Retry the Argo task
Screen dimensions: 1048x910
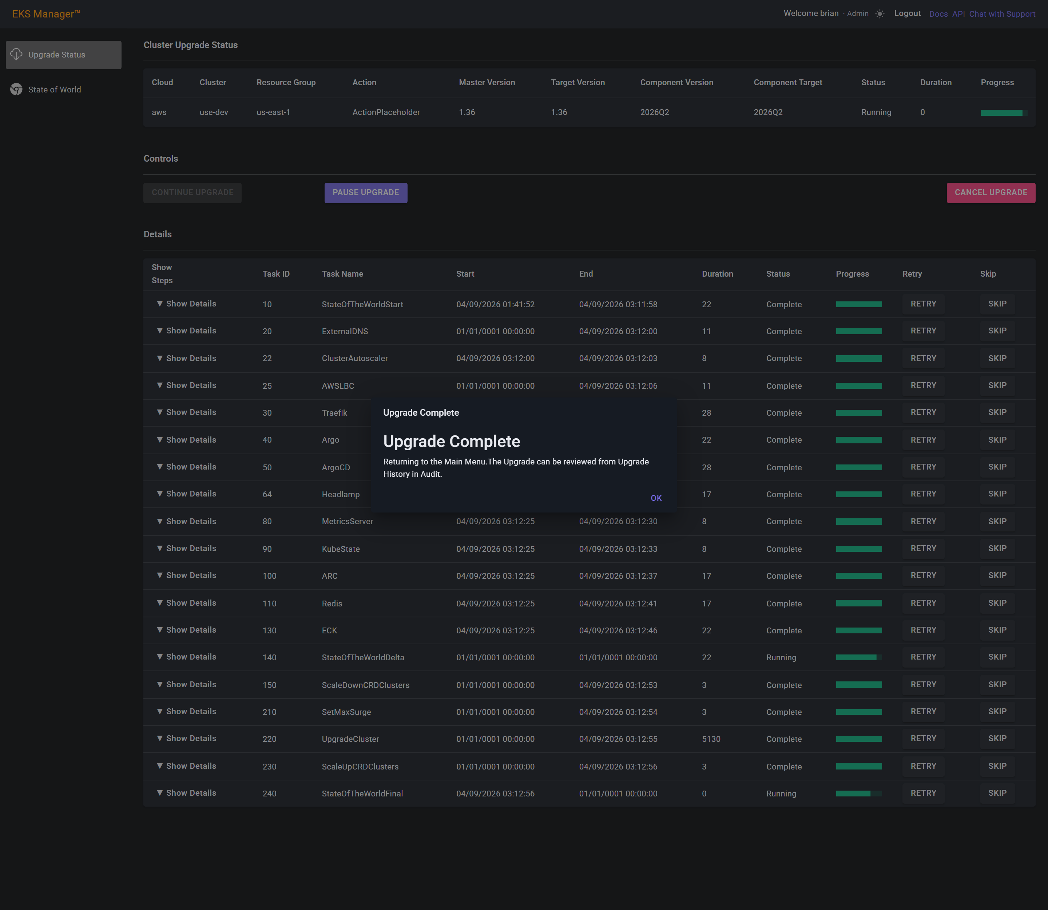point(923,440)
